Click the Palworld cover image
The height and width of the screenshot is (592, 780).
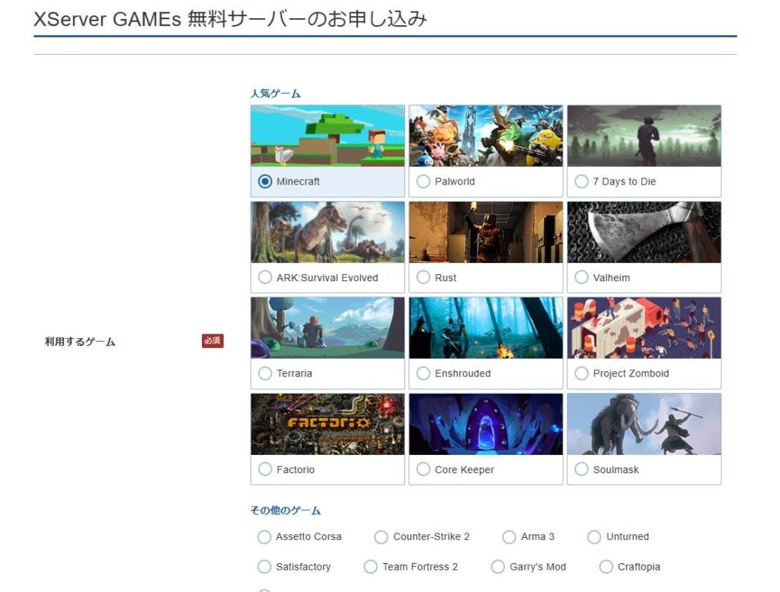(x=485, y=136)
